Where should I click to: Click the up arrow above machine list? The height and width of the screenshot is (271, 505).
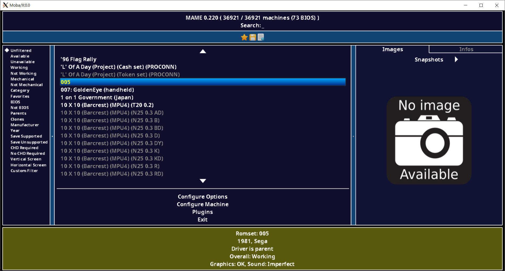(x=203, y=51)
